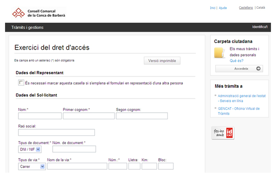Click the Núm. de document field
This screenshot has width=276, height=190.
pyautogui.click(x=74, y=149)
